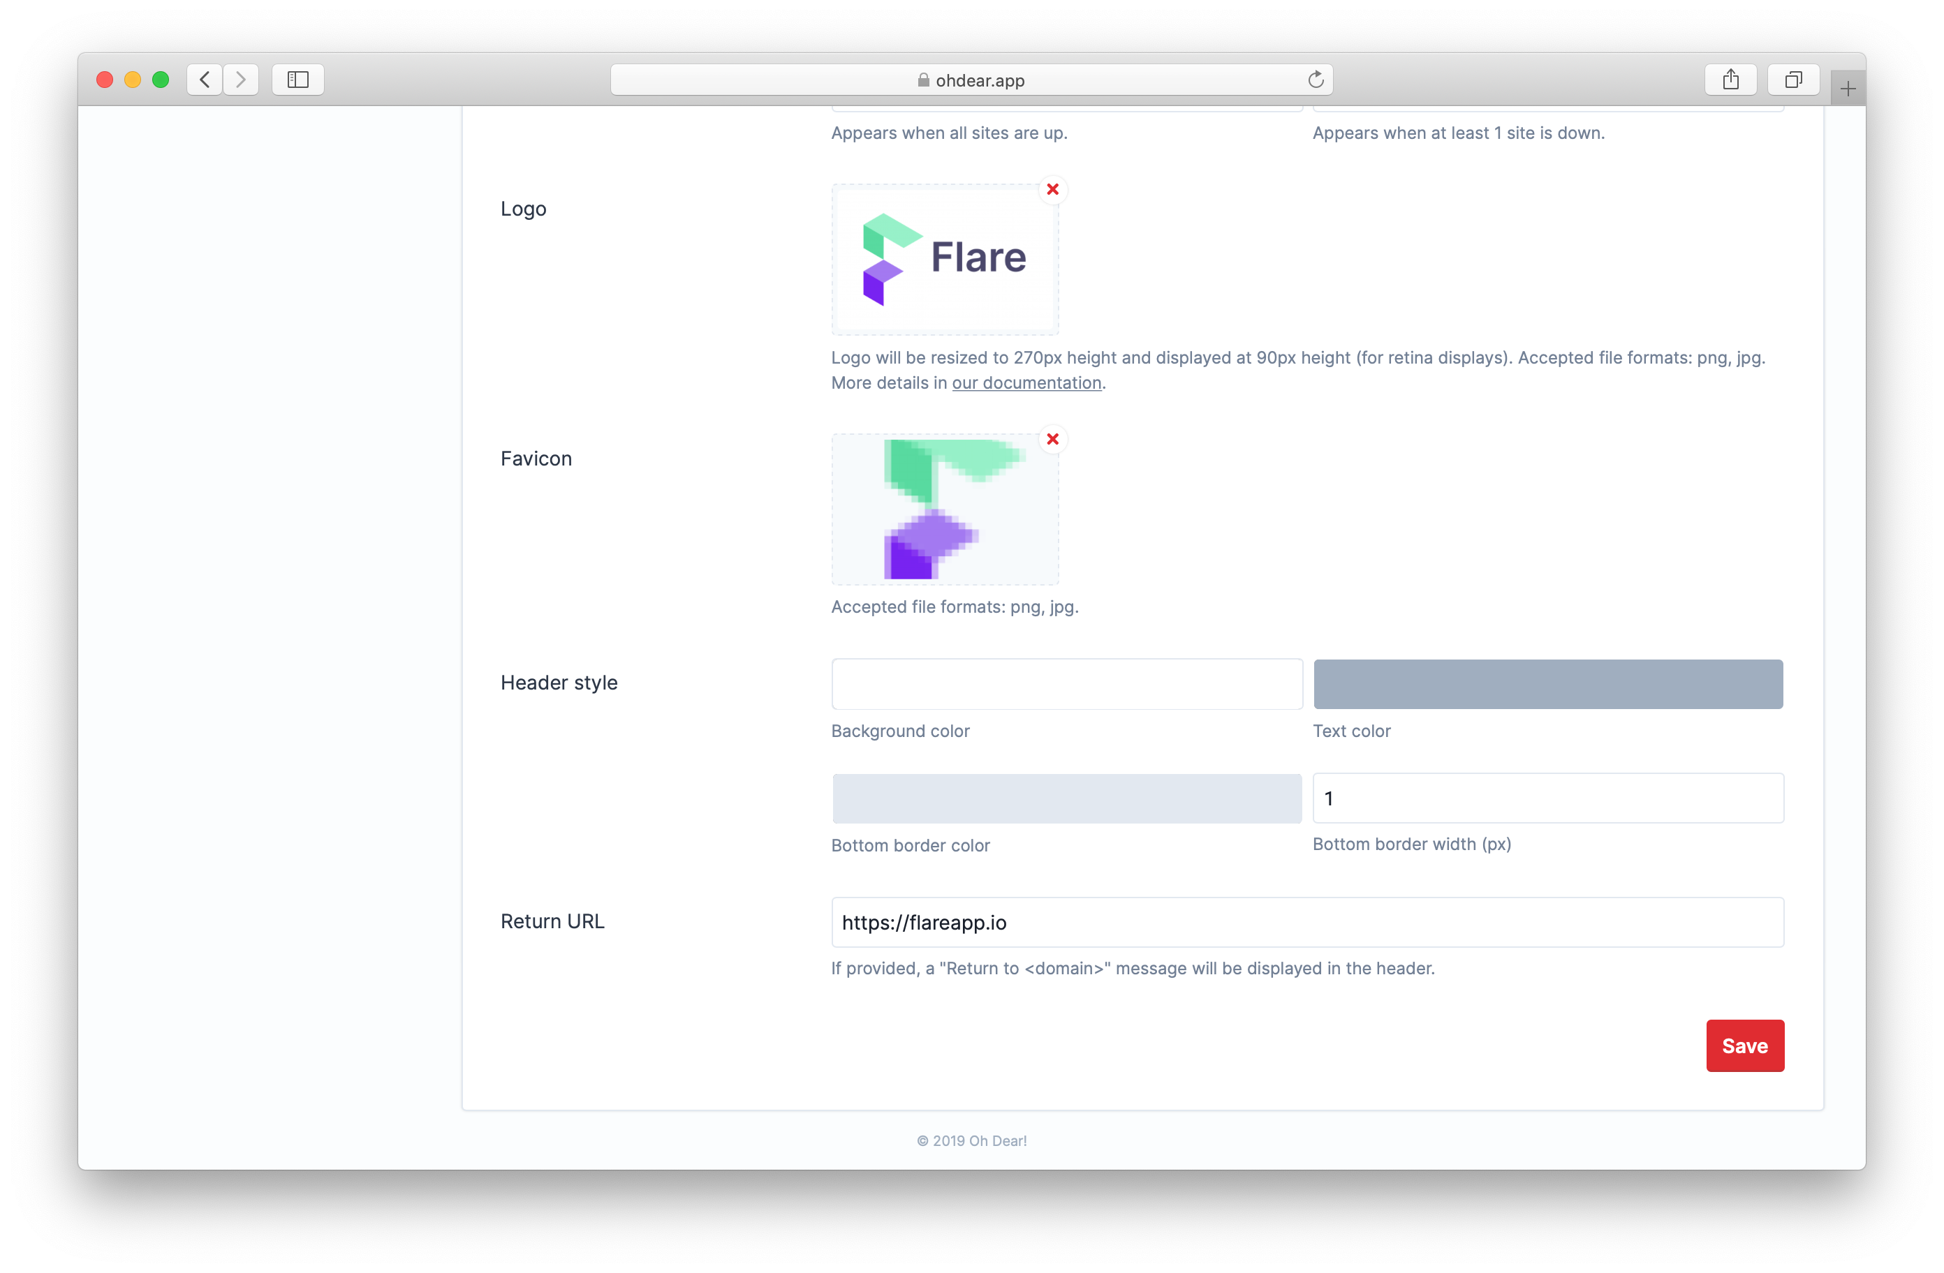Open a new tab with plus button
1944x1273 pixels.
(1848, 88)
